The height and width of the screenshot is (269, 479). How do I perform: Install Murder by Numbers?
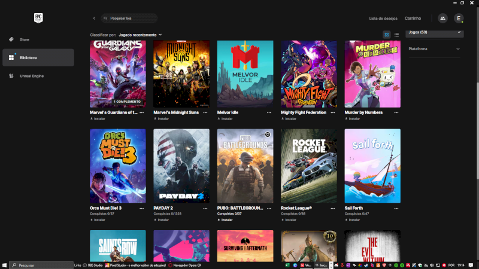[352, 119]
